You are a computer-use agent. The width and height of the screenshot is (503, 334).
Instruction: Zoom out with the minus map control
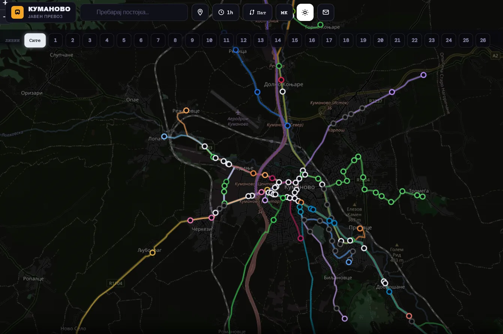(x=4, y=17)
